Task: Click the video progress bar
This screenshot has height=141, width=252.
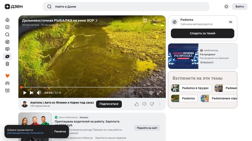Action: click(91, 87)
